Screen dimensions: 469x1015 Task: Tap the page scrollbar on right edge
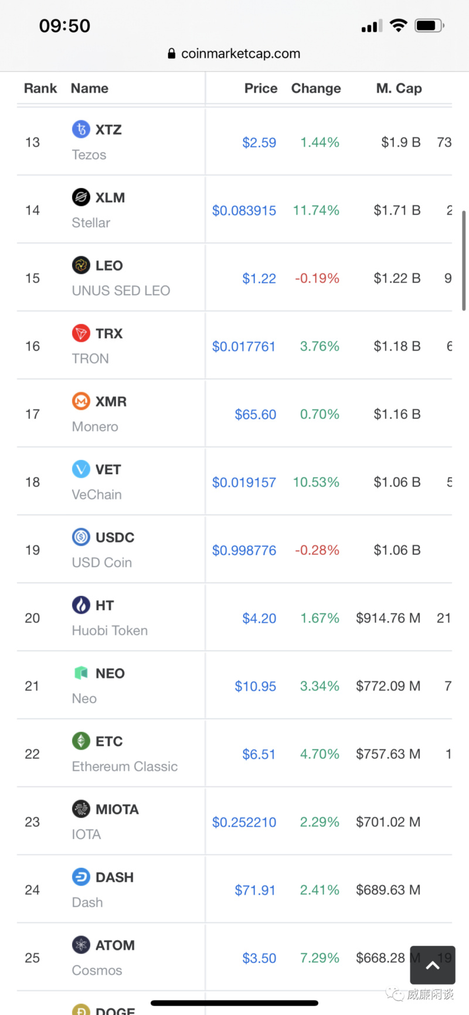(464, 261)
